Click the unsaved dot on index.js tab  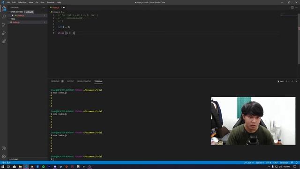click(64, 8)
